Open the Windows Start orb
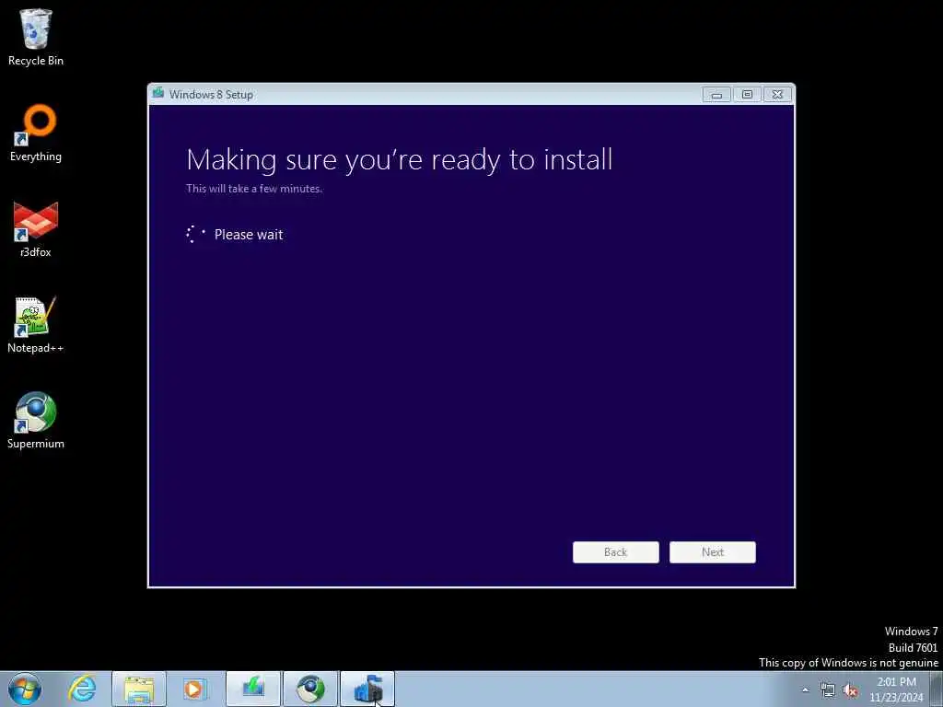 click(25, 689)
